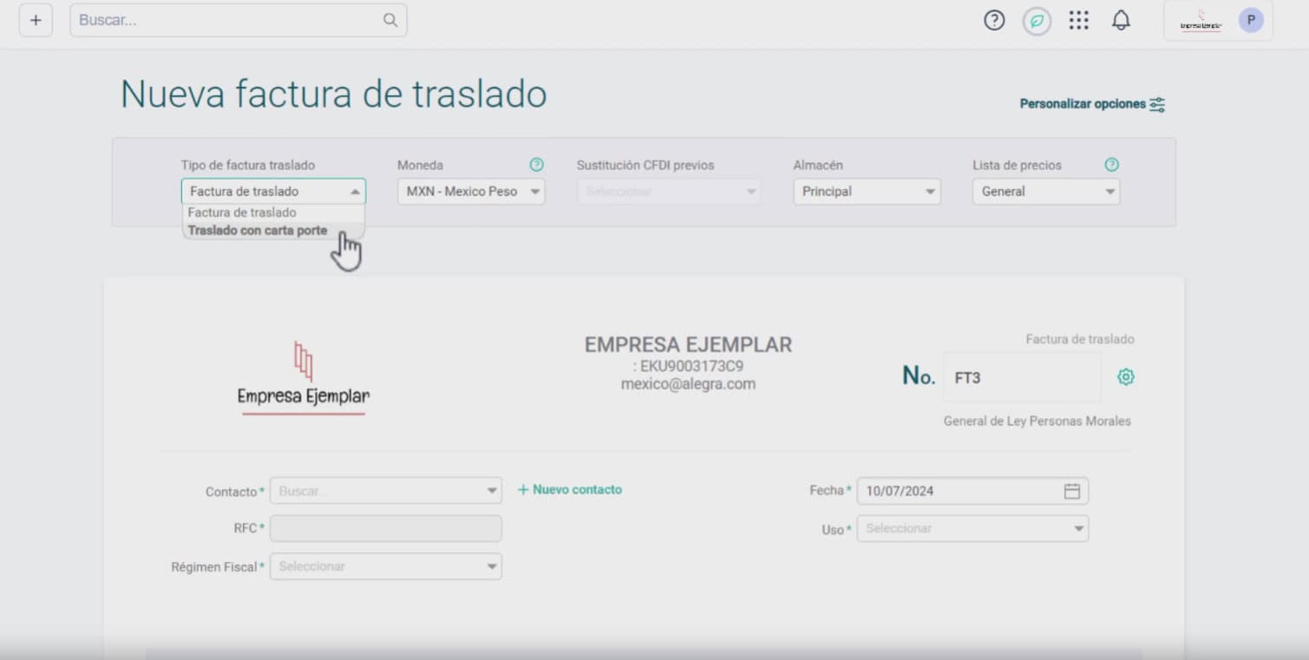Open the user profile avatar menu
This screenshot has height=660, width=1309.
[x=1250, y=20]
